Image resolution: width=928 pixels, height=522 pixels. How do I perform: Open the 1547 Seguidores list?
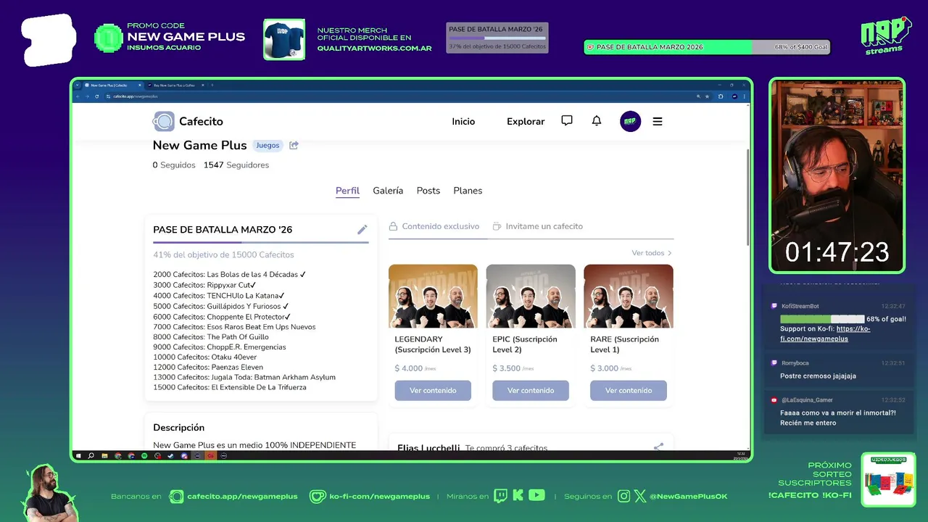[x=236, y=165]
